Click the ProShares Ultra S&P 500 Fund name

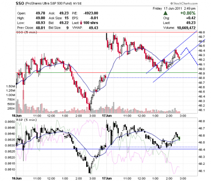pyautogui.click(x=48, y=4)
